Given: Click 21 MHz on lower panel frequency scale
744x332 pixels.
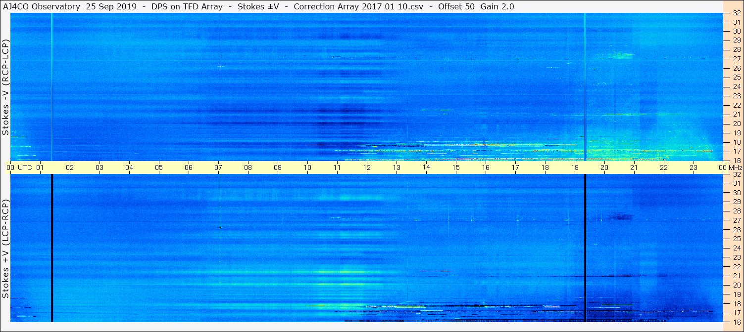Looking at the screenshot, I should tap(736, 276).
